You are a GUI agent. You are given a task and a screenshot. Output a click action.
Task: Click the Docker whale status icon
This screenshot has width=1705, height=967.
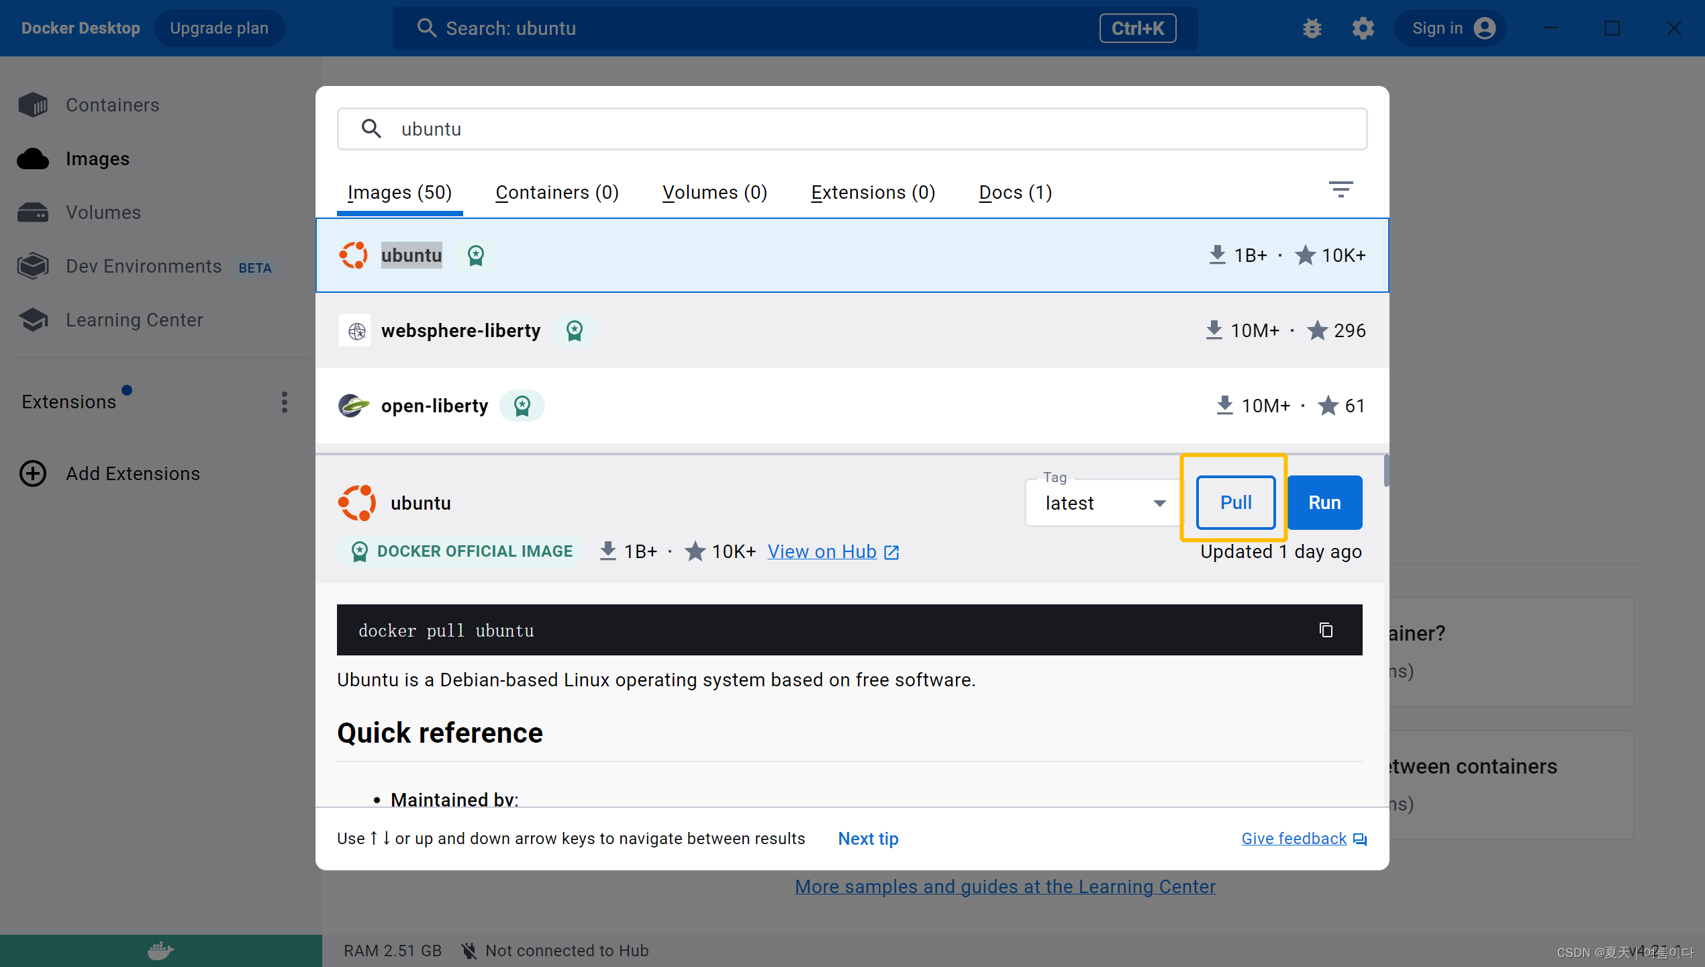click(160, 950)
